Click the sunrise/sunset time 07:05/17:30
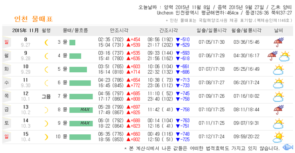 click(x=212, y=42)
